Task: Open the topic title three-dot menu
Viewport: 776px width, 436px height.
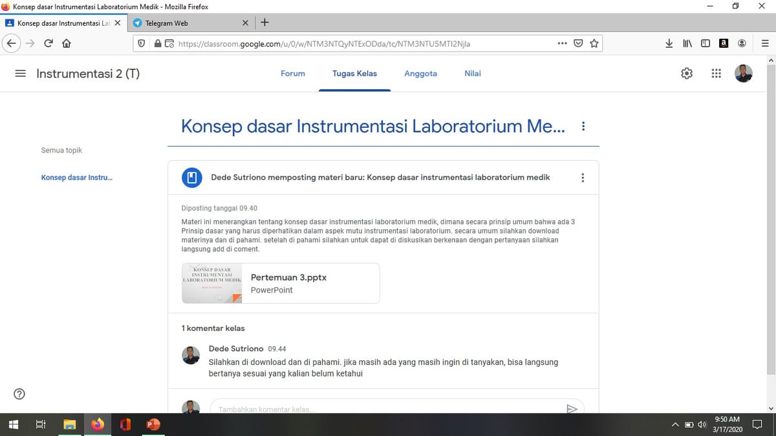Action: pyautogui.click(x=583, y=126)
